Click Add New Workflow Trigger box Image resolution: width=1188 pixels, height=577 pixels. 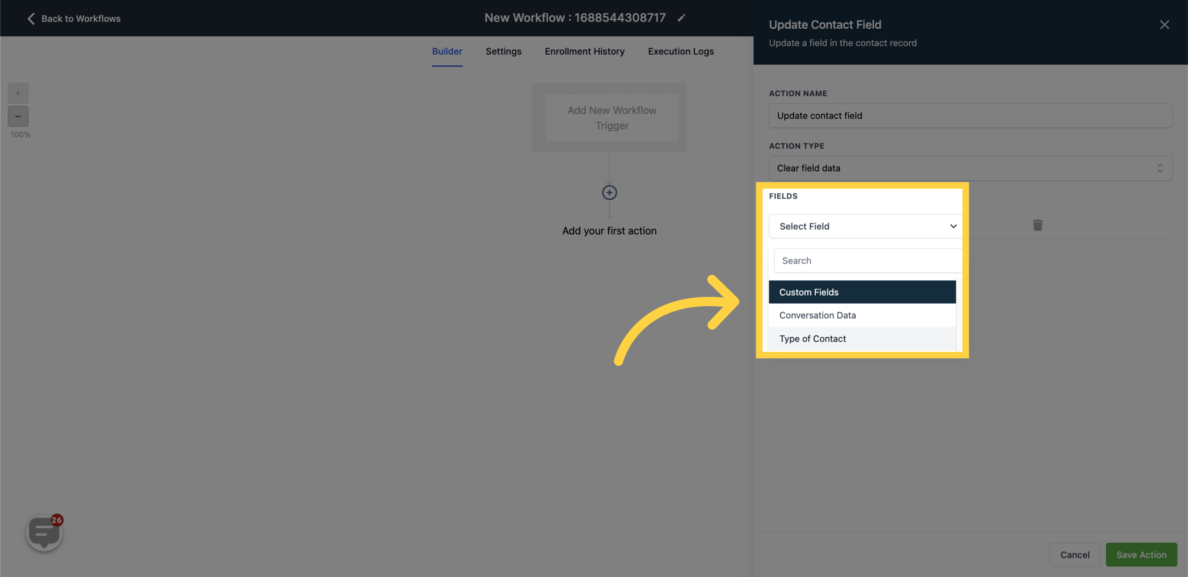pyautogui.click(x=612, y=118)
